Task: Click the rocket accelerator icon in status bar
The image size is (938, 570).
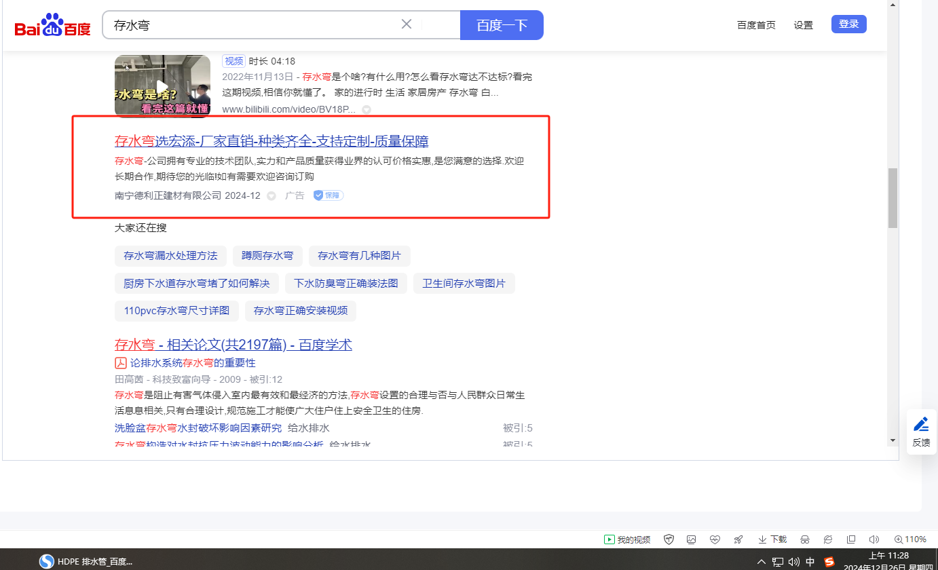Action: [x=738, y=539]
